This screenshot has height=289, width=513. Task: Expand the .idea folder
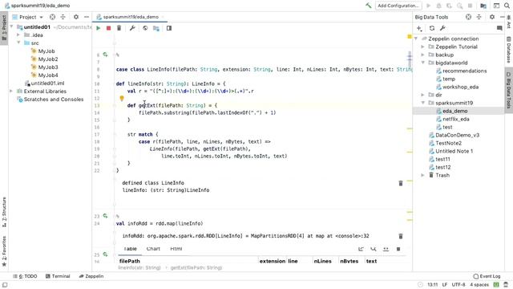[x=18, y=35]
